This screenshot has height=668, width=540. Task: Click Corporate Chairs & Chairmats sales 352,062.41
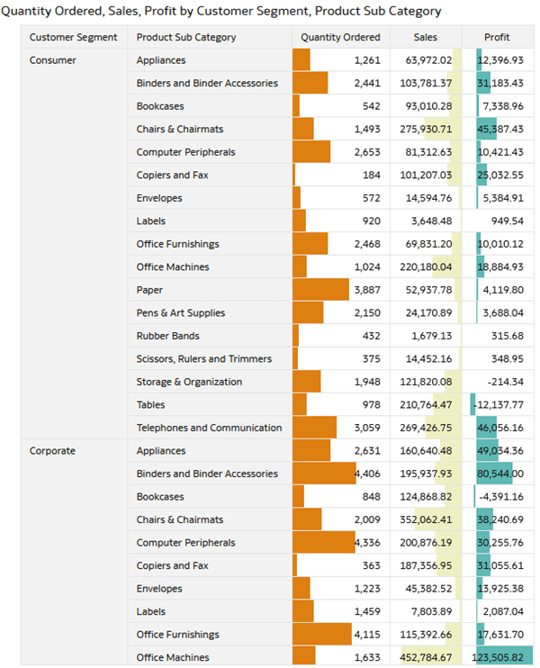[x=426, y=519]
